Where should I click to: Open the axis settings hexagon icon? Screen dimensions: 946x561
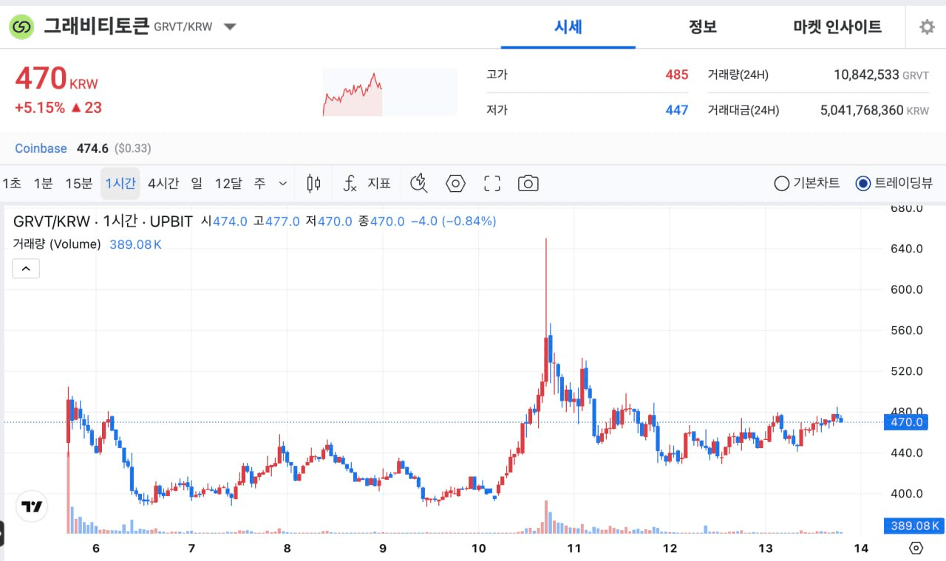(x=916, y=548)
